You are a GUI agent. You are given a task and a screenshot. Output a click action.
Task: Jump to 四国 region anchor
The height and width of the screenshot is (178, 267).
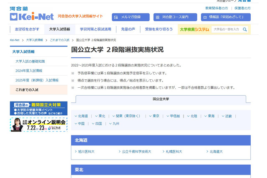[97, 124]
